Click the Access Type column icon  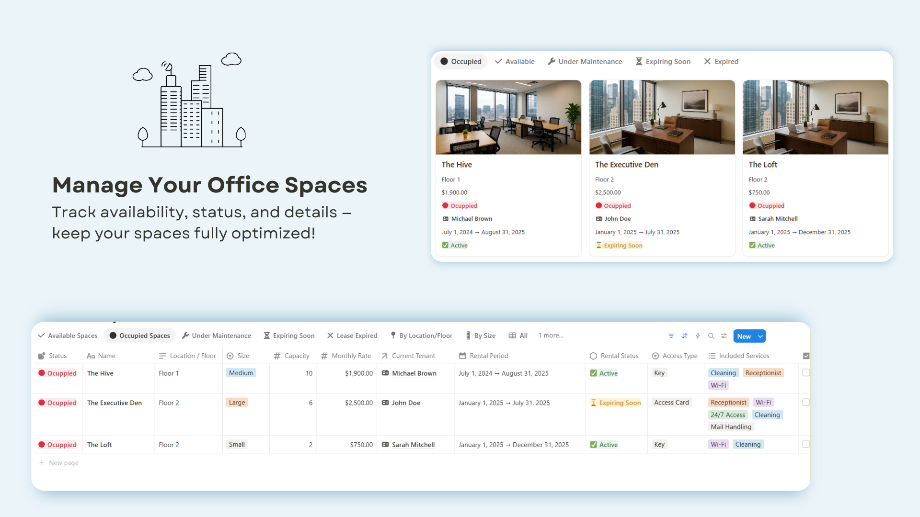655,356
